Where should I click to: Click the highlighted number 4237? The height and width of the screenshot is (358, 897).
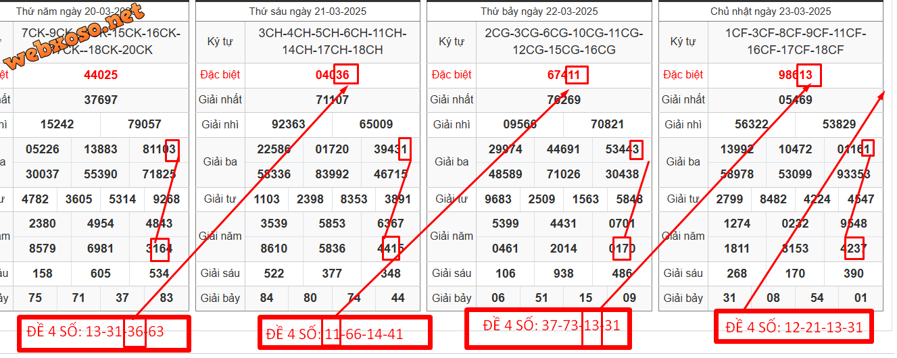tap(853, 249)
